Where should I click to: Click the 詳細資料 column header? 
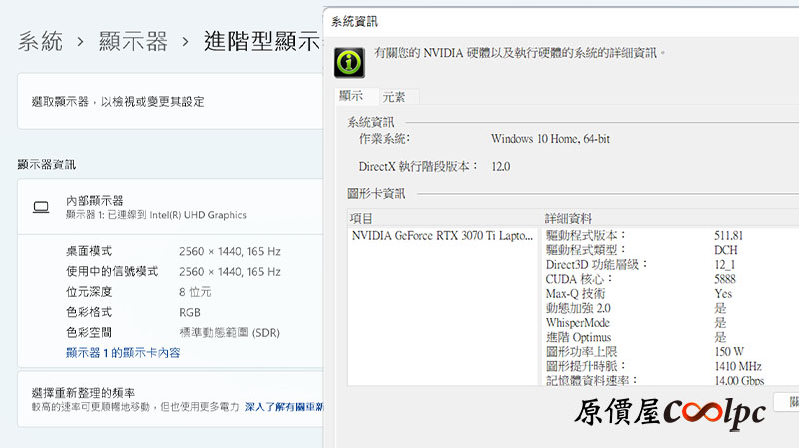click(568, 218)
